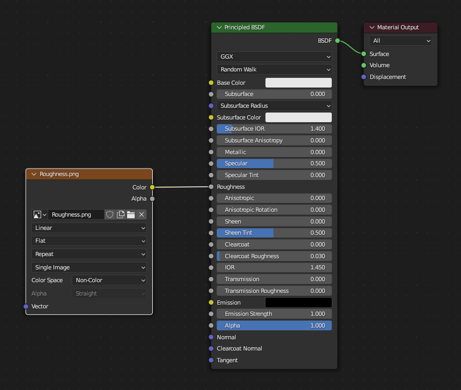
Task: Open the Linear interpolation dropdown
Action: (x=89, y=228)
